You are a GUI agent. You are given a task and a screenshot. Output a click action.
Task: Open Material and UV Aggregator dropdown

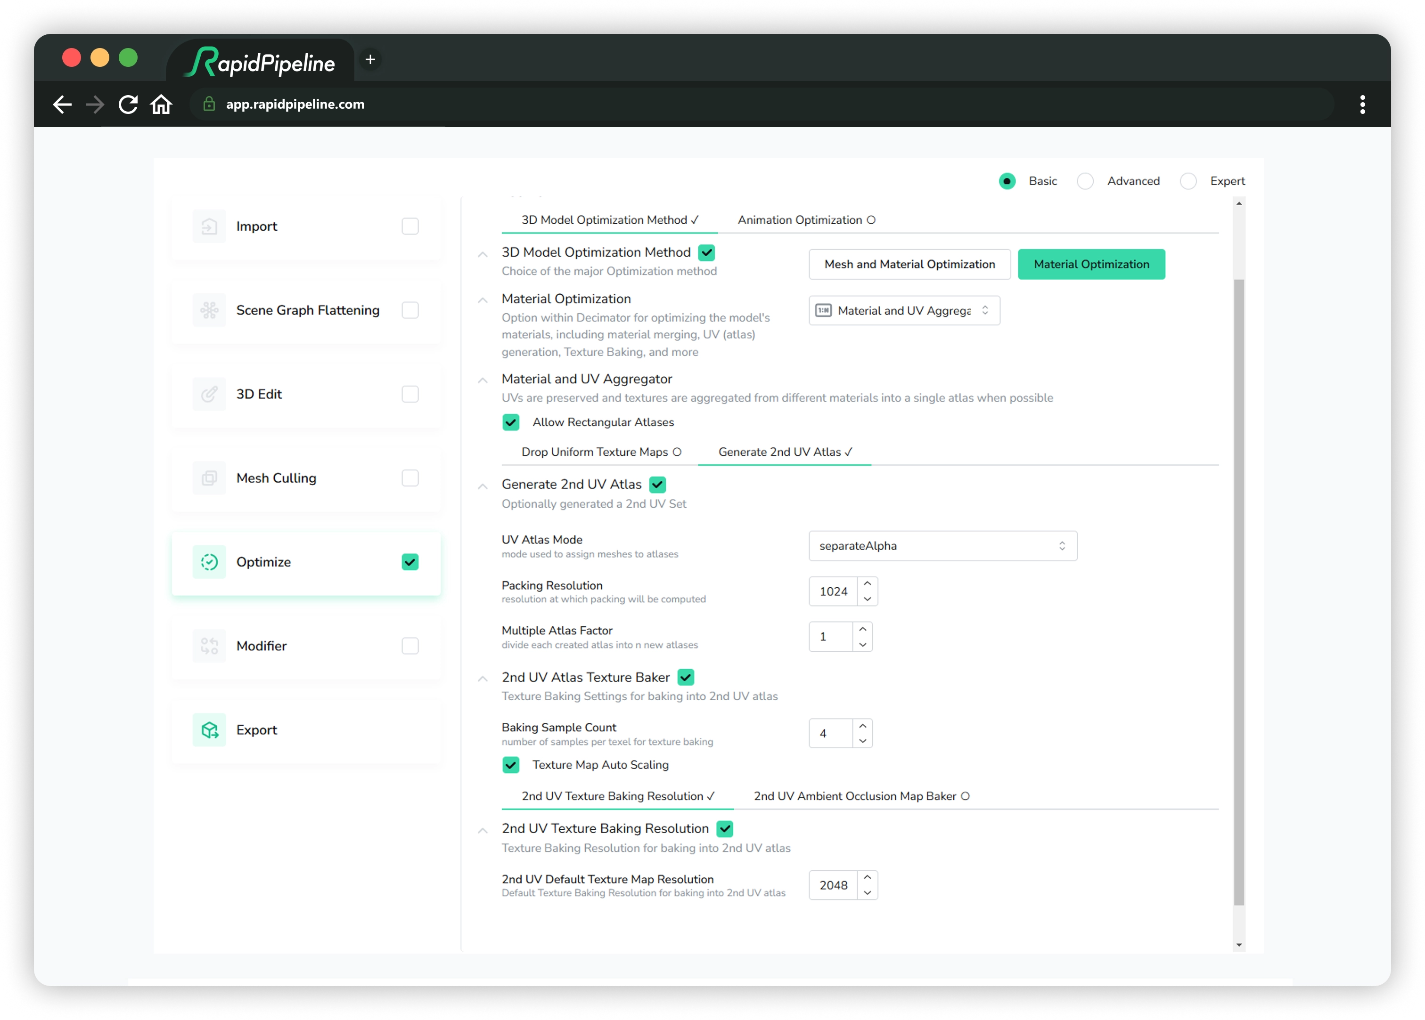pos(904,311)
